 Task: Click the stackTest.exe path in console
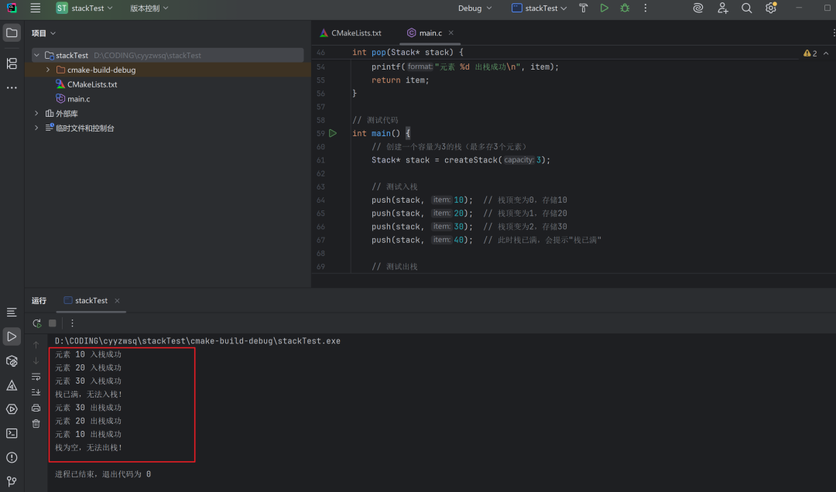[197, 341]
